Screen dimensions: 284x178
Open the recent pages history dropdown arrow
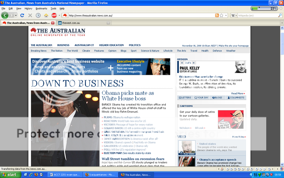(16, 15)
